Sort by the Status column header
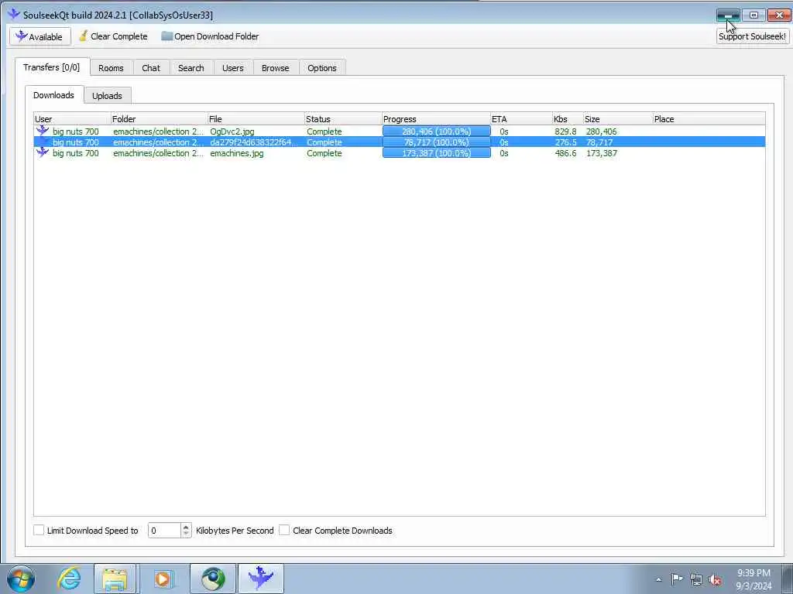Image resolution: width=793 pixels, height=594 pixels. [342, 119]
